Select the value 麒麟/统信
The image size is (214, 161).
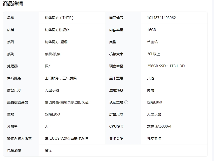53,54
